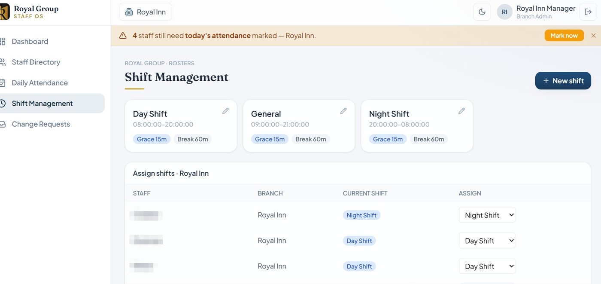Toggle dark mode with the moon icon
This screenshot has height=284, width=601.
click(x=482, y=12)
